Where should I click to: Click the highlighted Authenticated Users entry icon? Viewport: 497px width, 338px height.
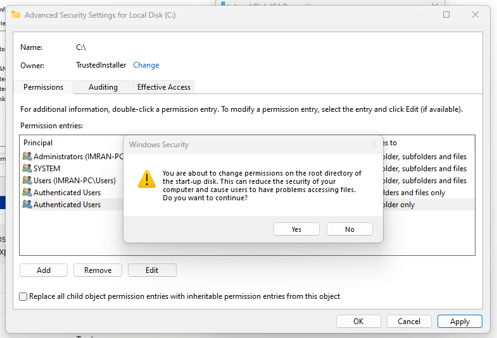(x=27, y=204)
